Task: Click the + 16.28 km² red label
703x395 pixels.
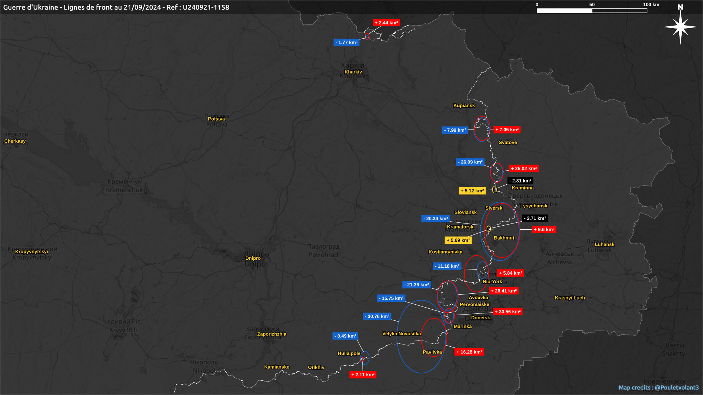Action: click(469, 352)
